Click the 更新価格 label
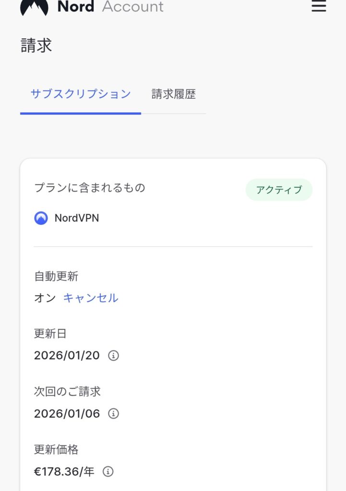This screenshot has height=491, width=346. (56, 449)
